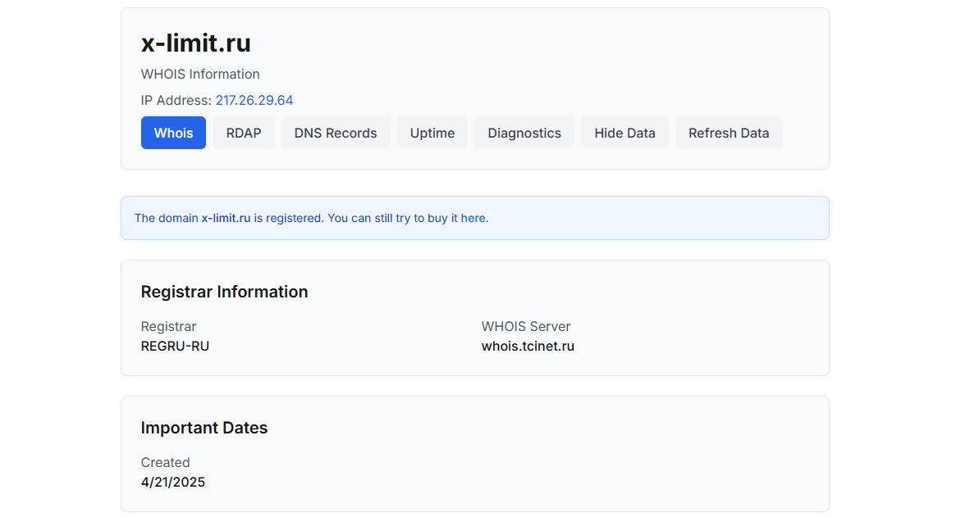The width and height of the screenshot is (961, 517).
Task: Click the WHOIS Information subtitle
Action: click(200, 74)
